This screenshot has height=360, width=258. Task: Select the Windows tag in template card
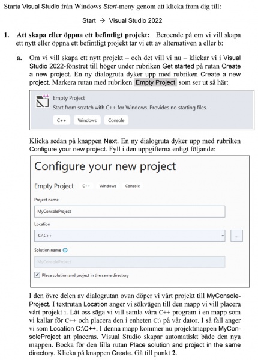(87, 120)
